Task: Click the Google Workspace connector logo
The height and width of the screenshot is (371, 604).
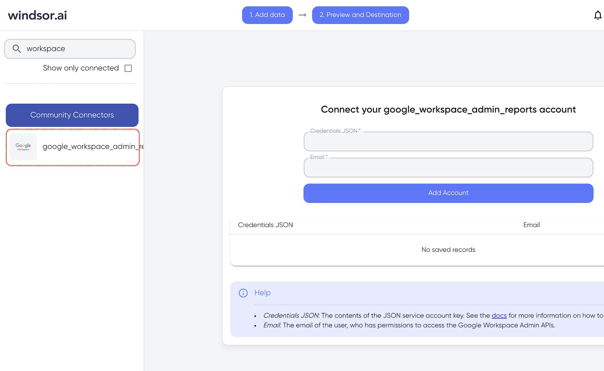Action: 23,147
